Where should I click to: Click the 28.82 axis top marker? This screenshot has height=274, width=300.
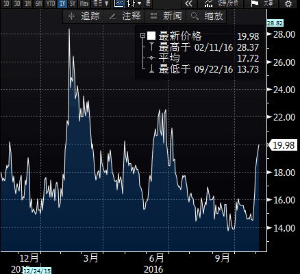click(x=275, y=23)
